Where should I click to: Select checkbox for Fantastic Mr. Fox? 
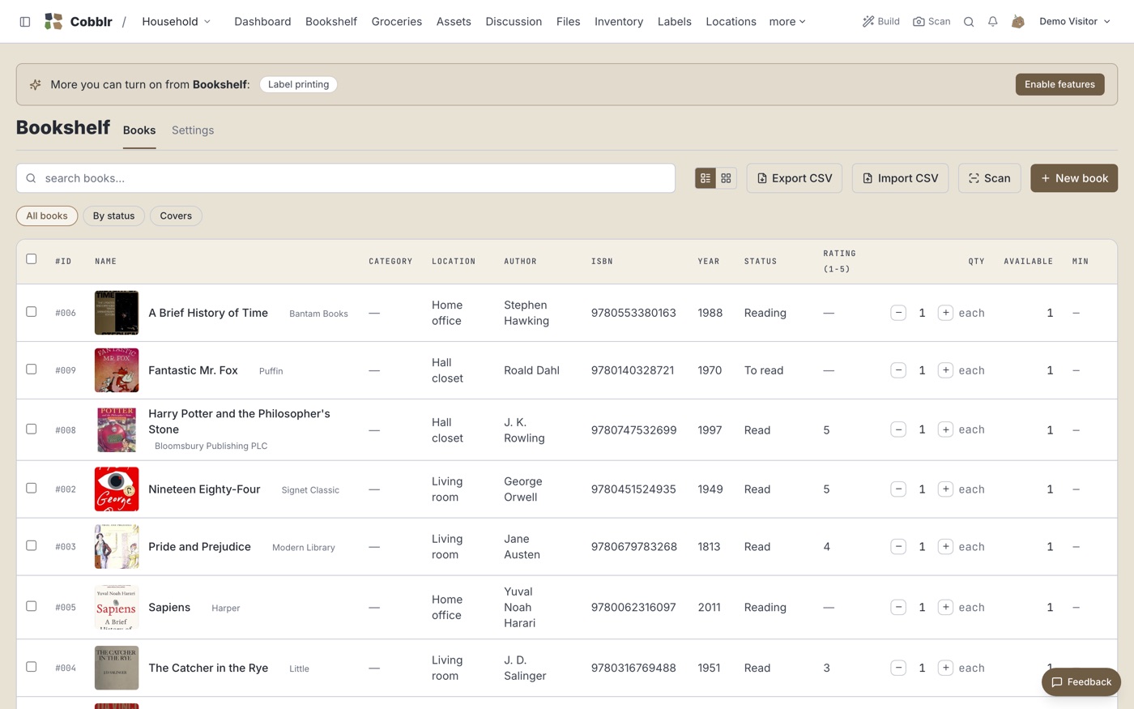pos(32,369)
